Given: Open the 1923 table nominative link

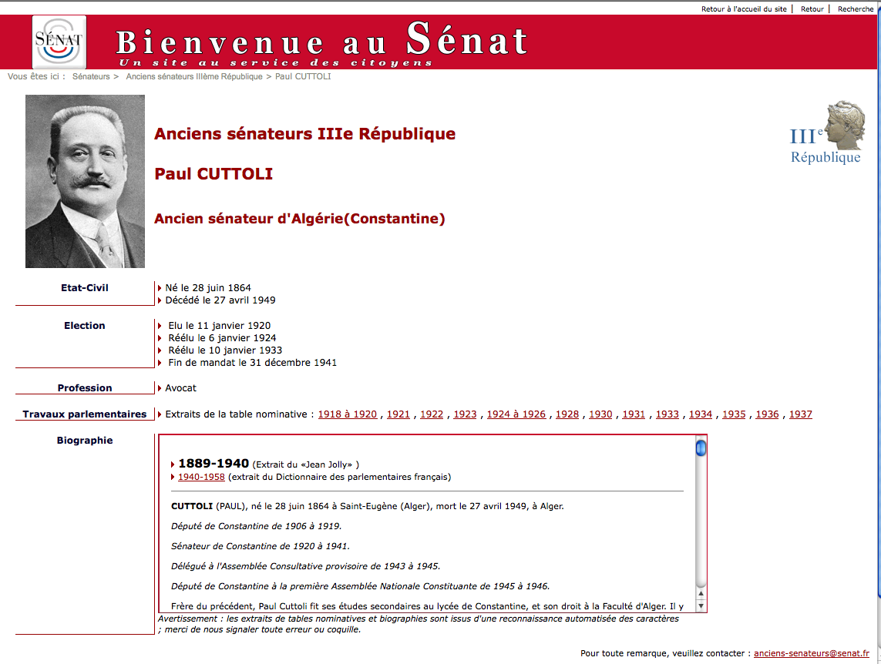Looking at the screenshot, I should click(465, 414).
